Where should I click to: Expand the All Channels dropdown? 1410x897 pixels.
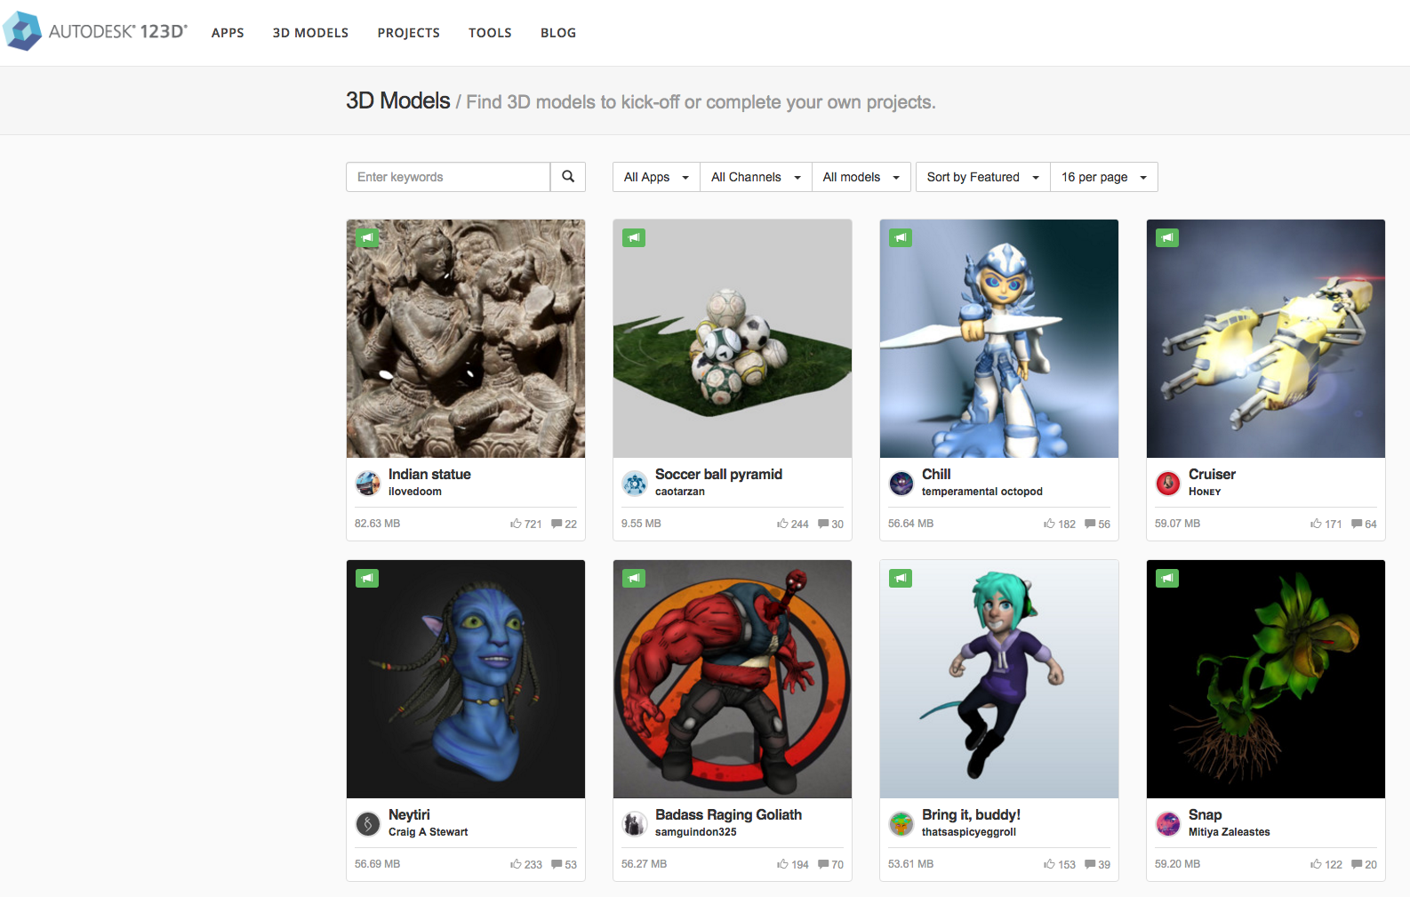tap(756, 177)
